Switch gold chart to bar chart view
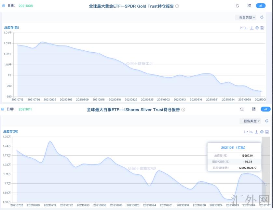 click(247, 28)
